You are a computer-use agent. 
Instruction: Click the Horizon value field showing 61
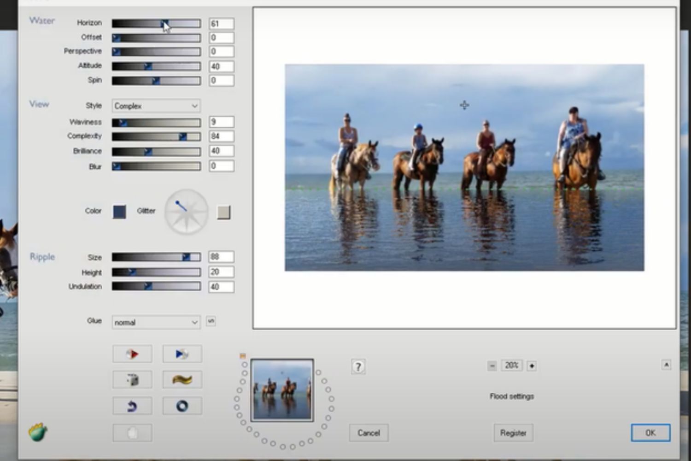(x=221, y=24)
